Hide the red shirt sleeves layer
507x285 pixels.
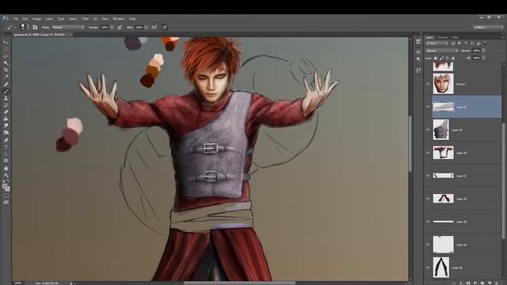click(x=428, y=153)
